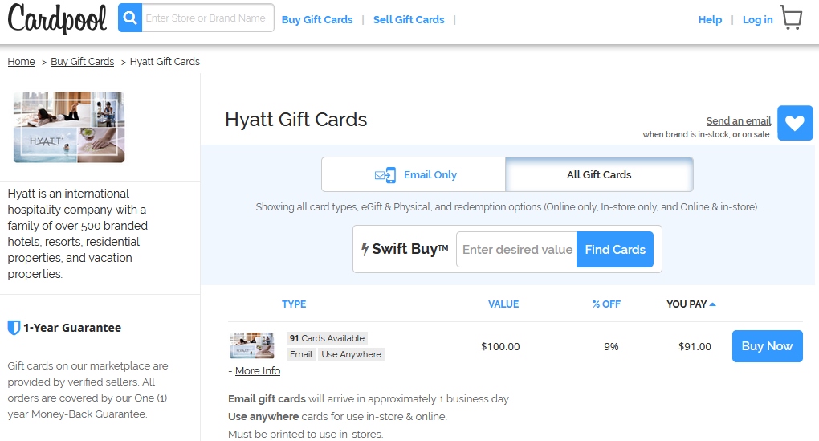Sort by % OFF column header
This screenshot has width=819, height=441.
coord(606,304)
